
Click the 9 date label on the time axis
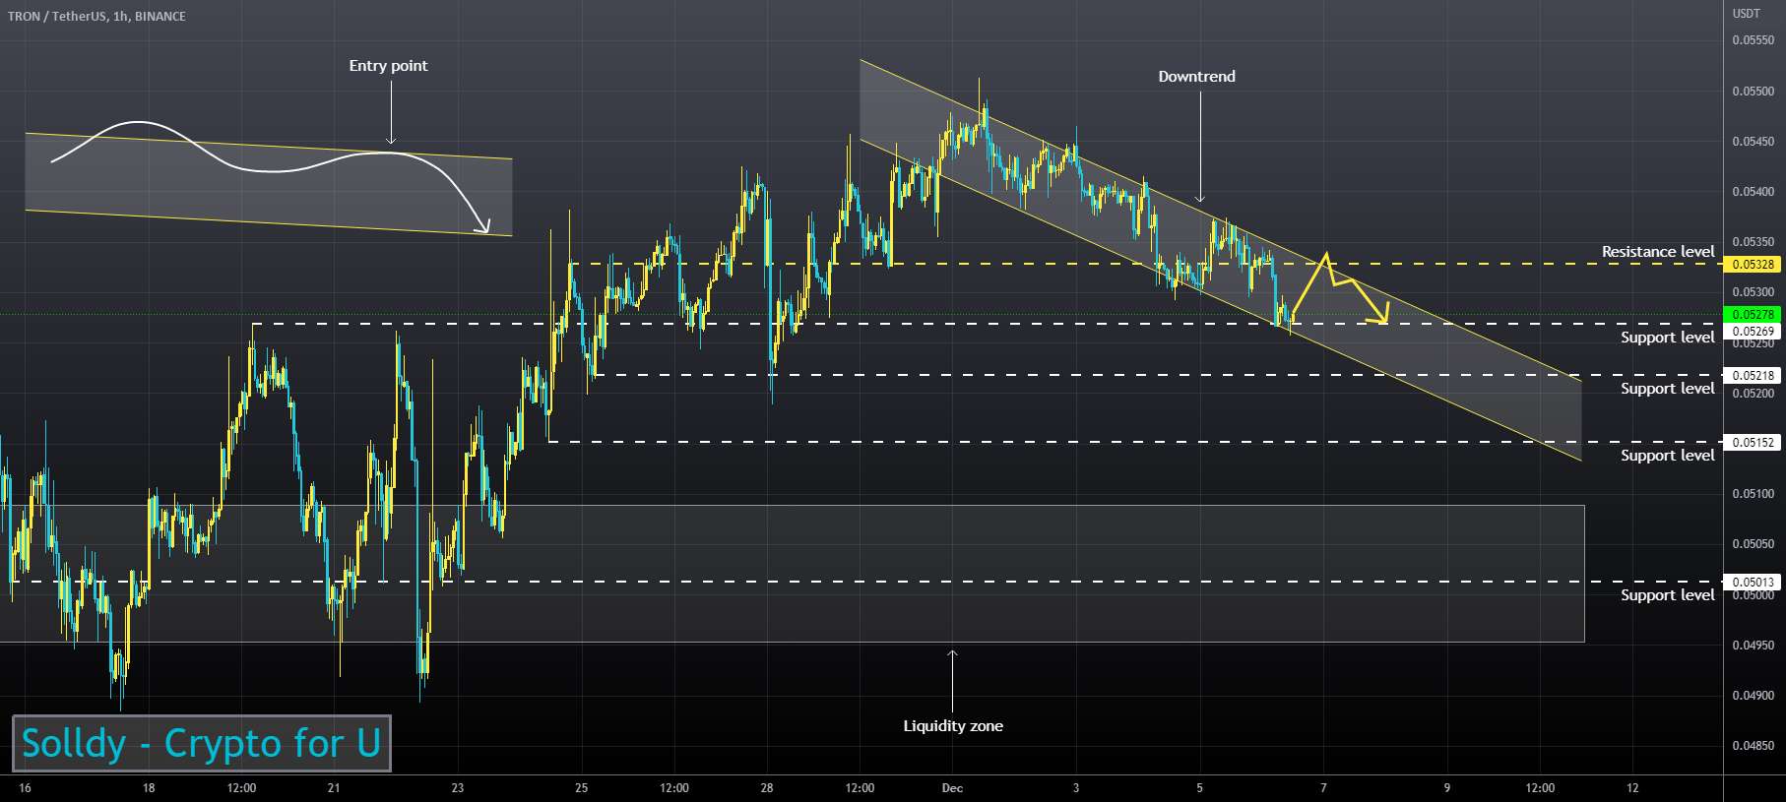[x=1447, y=788]
